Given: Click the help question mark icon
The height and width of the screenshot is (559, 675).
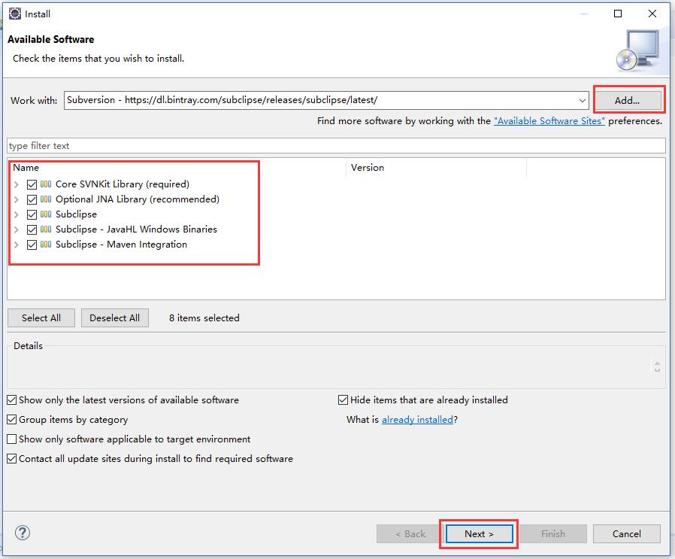Looking at the screenshot, I should pos(23,533).
